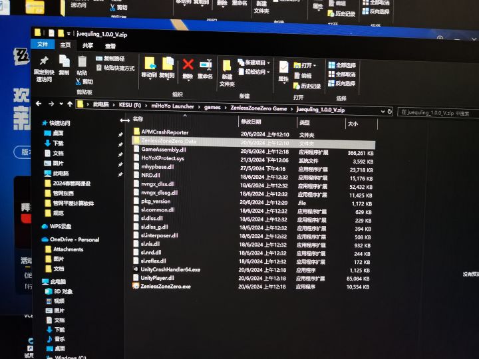Open New item (新建项目) dropdown
479x359 pixels.
pyautogui.click(x=254, y=62)
